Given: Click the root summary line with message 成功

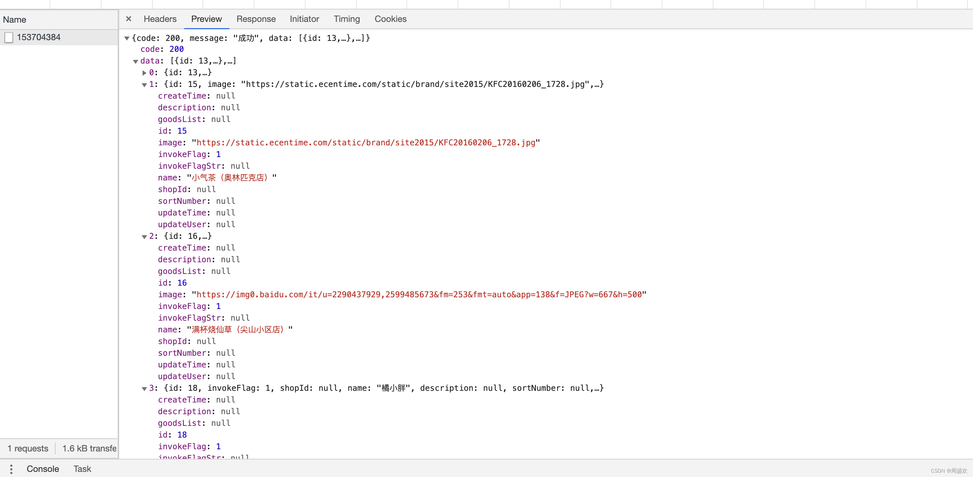Looking at the screenshot, I should point(251,38).
